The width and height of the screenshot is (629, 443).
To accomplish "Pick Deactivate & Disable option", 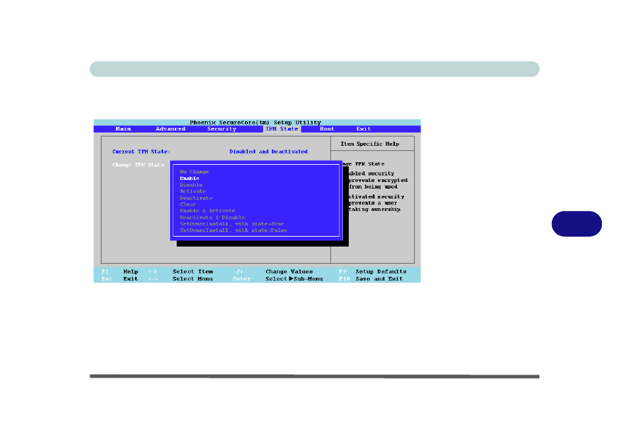I will click(x=212, y=218).
